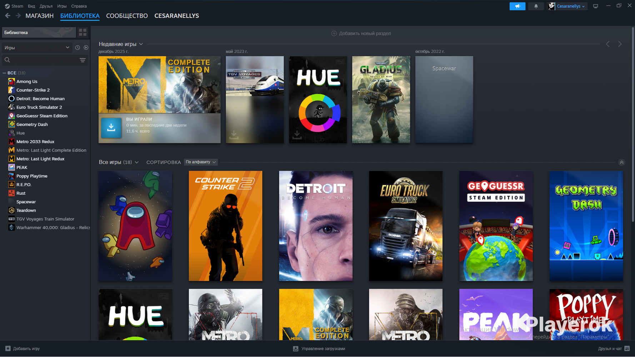Open advanced filter options icon
This screenshot has width=635, height=357.
[x=82, y=60]
